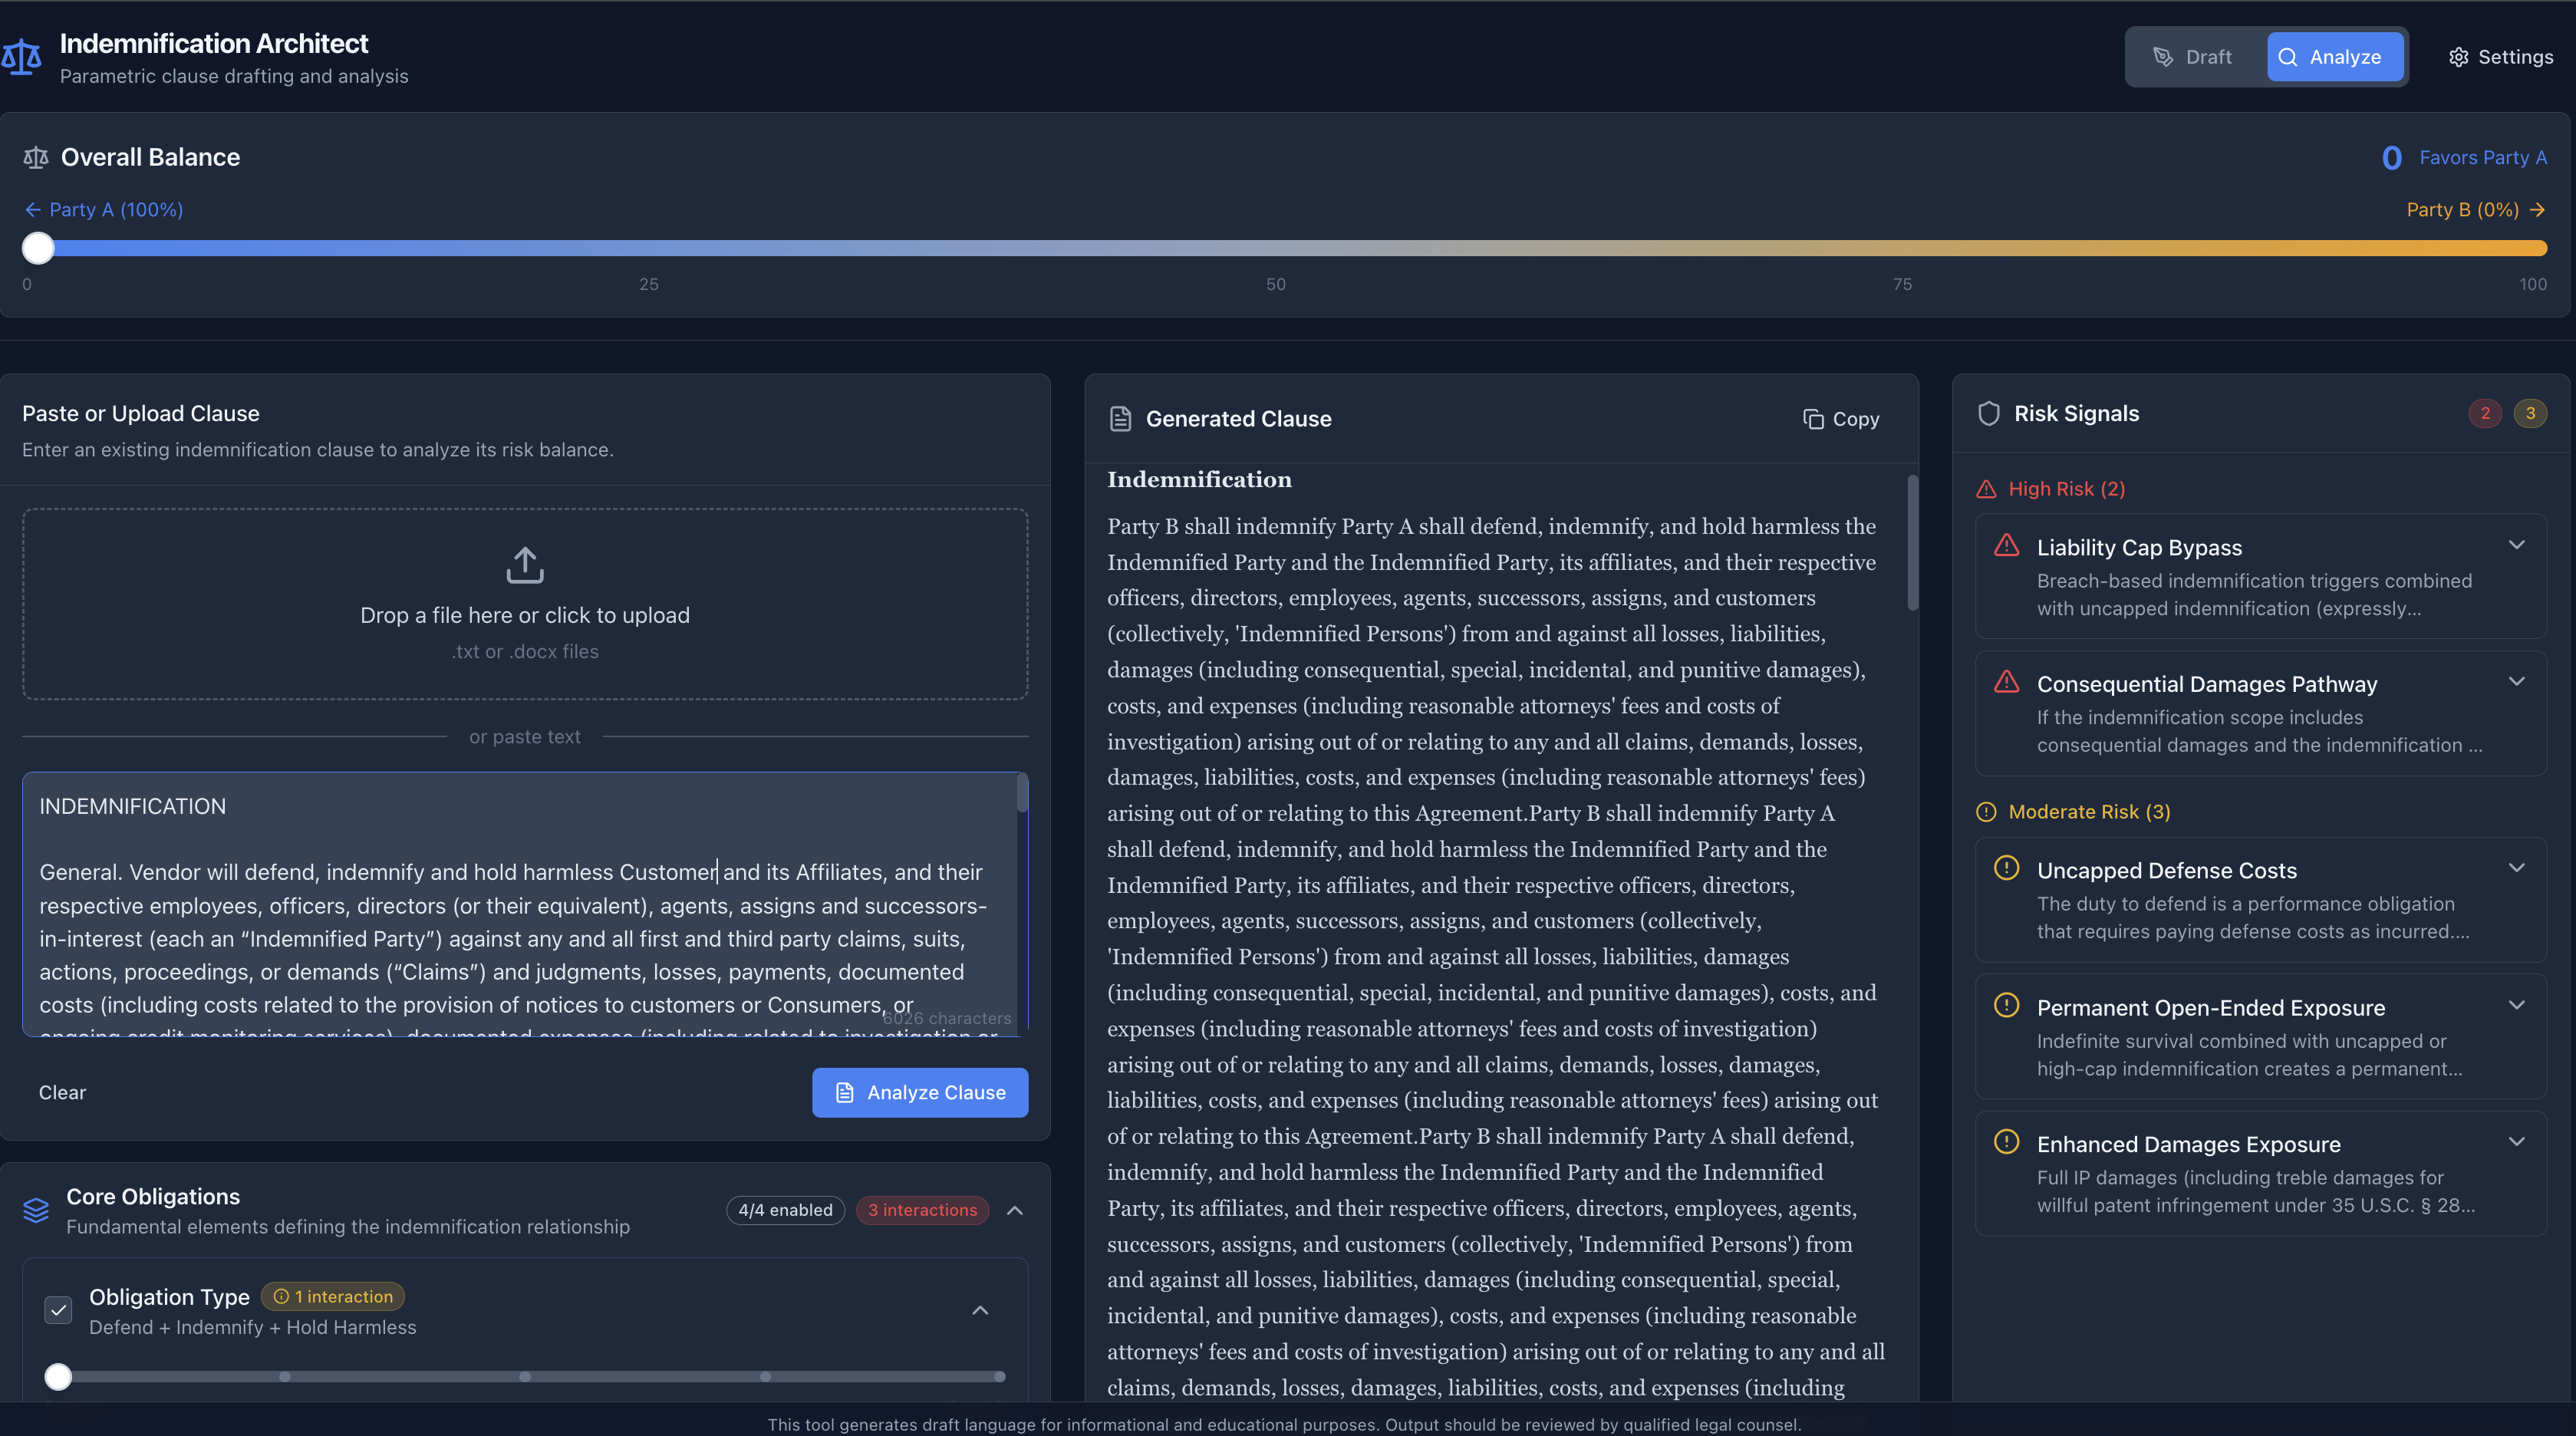Switch to the Draft tab
The height and width of the screenshot is (1436, 2576).
pos(2192,57)
